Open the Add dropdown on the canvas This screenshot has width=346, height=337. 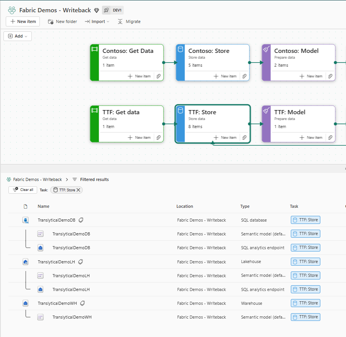[x=18, y=36]
